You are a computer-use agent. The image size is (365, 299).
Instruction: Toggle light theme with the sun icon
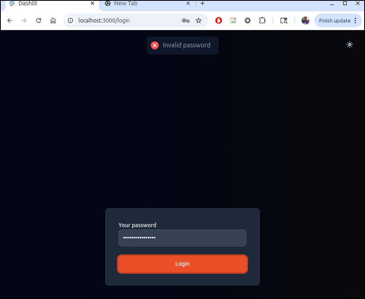350,45
